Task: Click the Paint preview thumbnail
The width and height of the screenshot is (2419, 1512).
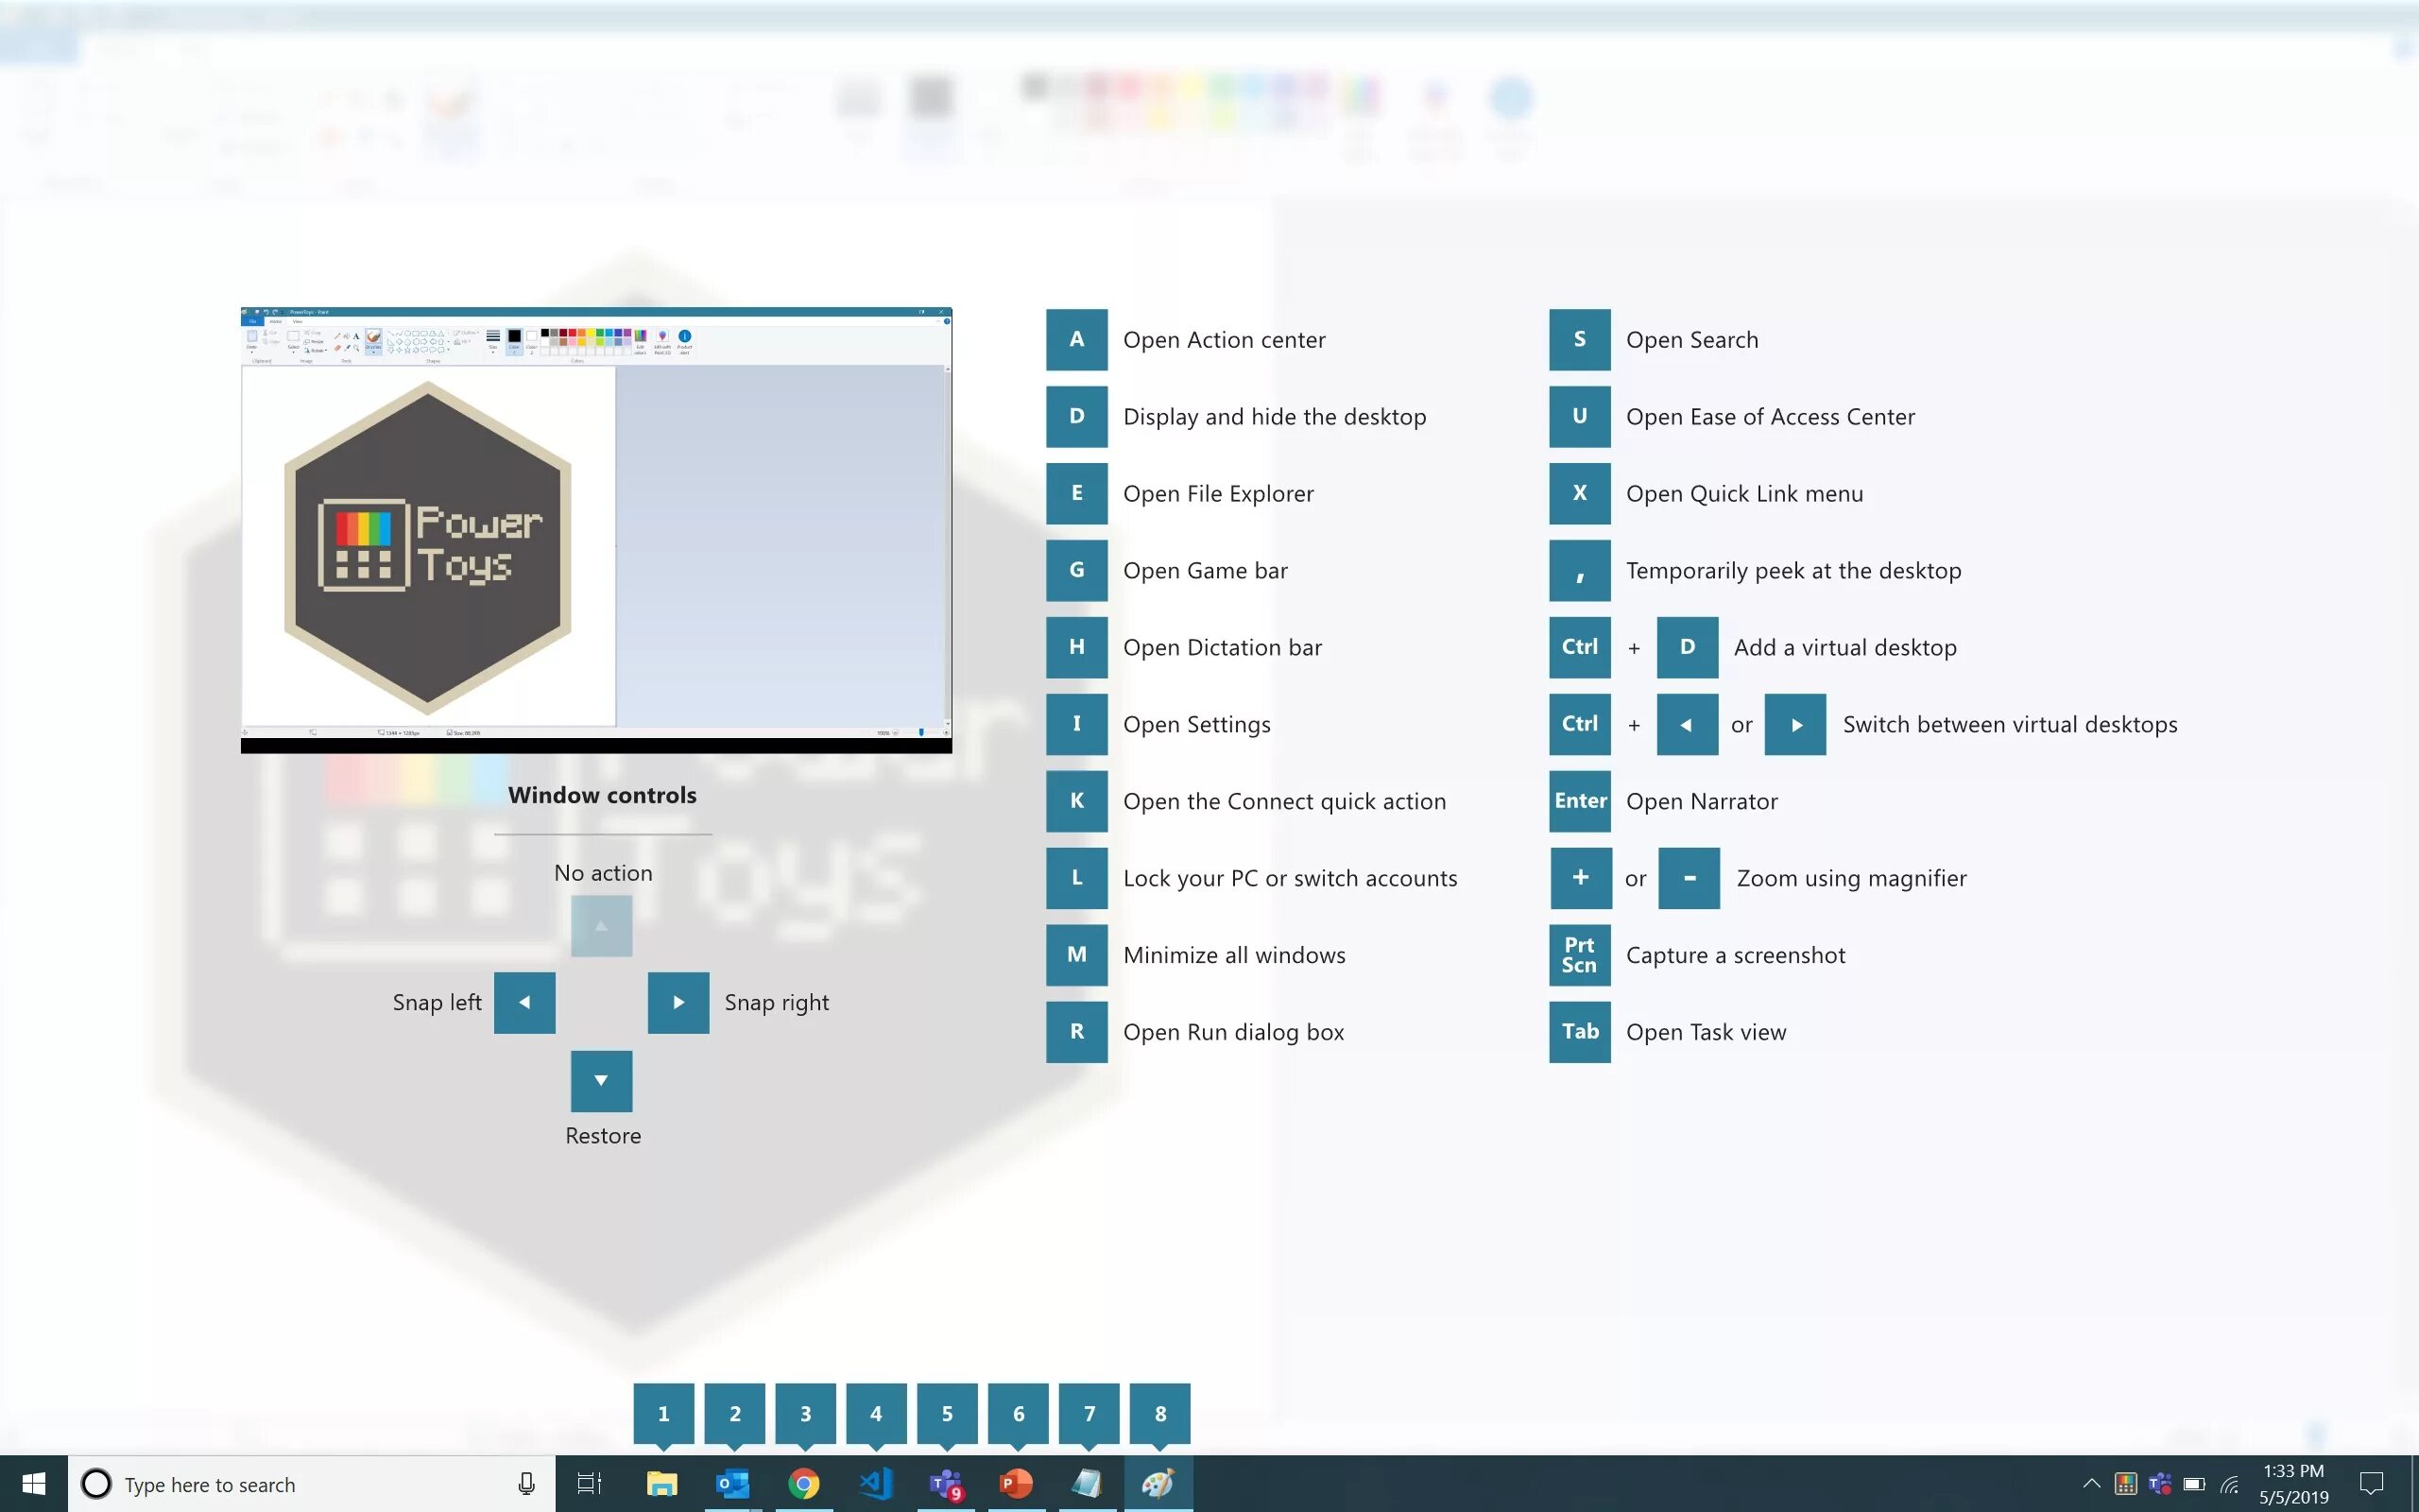Action: point(597,529)
